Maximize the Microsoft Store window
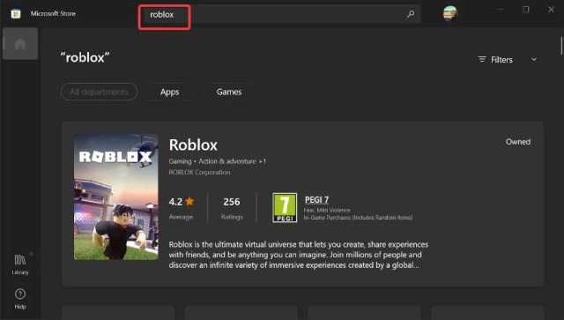Viewport: 564px width, 320px height. pyautogui.click(x=525, y=10)
